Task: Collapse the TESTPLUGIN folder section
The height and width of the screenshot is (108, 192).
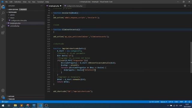Action: click(x=12, y=12)
